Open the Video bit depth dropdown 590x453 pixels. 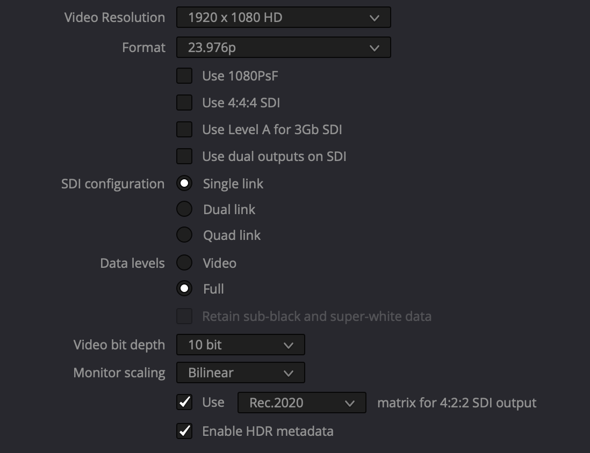pyautogui.click(x=240, y=345)
